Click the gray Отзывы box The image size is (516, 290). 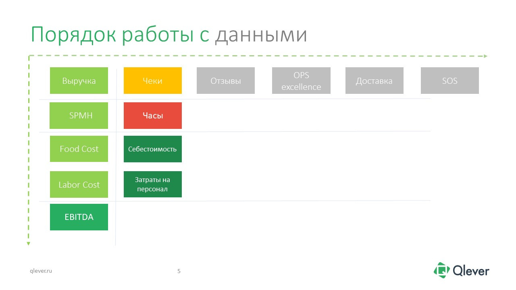(226, 81)
